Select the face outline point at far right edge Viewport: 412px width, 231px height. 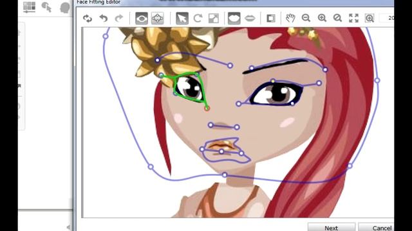tap(377, 80)
